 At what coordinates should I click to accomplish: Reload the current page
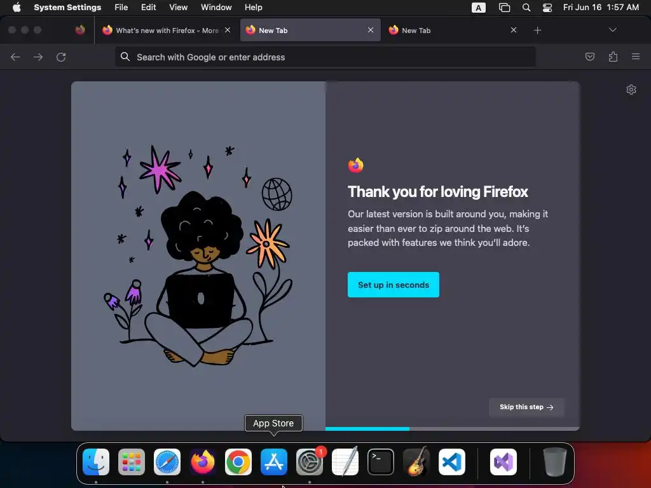click(61, 57)
